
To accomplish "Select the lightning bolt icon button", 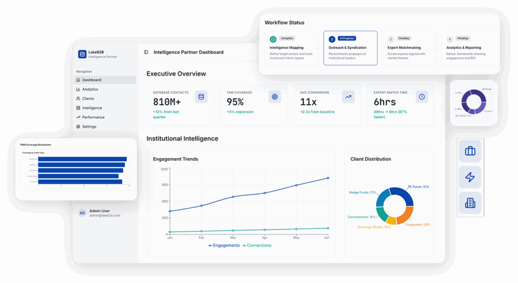I will click(x=470, y=177).
